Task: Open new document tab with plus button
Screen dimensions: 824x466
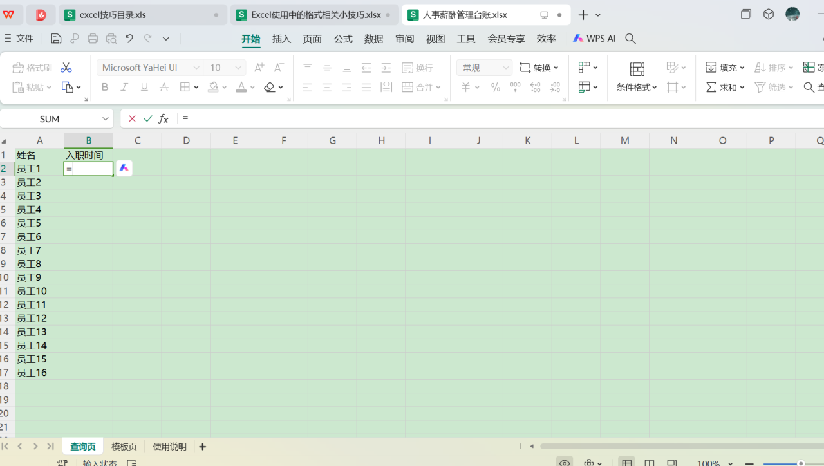Action: coord(583,15)
